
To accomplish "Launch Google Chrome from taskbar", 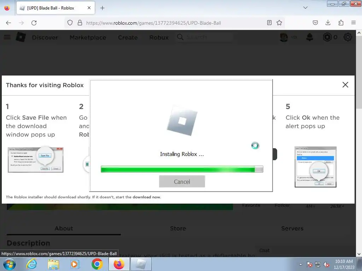I will [x=97, y=264].
